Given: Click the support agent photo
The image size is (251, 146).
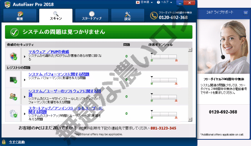Looking at the screenshot, I should click(224, 47).
